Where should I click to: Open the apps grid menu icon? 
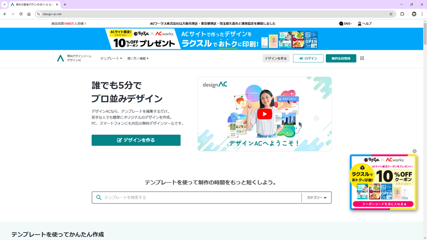tap(362, 58)
